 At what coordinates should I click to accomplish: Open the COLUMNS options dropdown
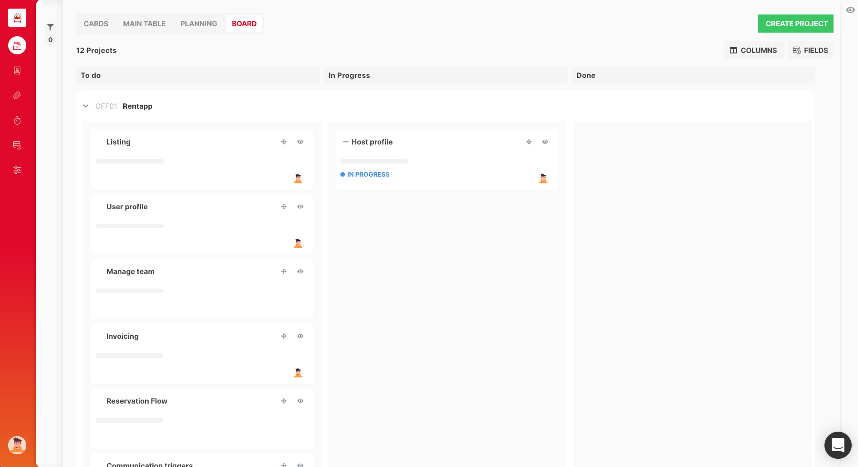click(753, 50)
